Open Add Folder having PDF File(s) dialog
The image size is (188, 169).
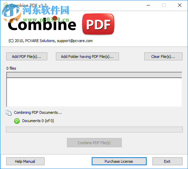(87, 56)
